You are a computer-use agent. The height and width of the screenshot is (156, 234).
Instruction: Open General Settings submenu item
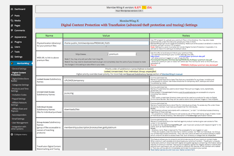click(x=19, y=69)
